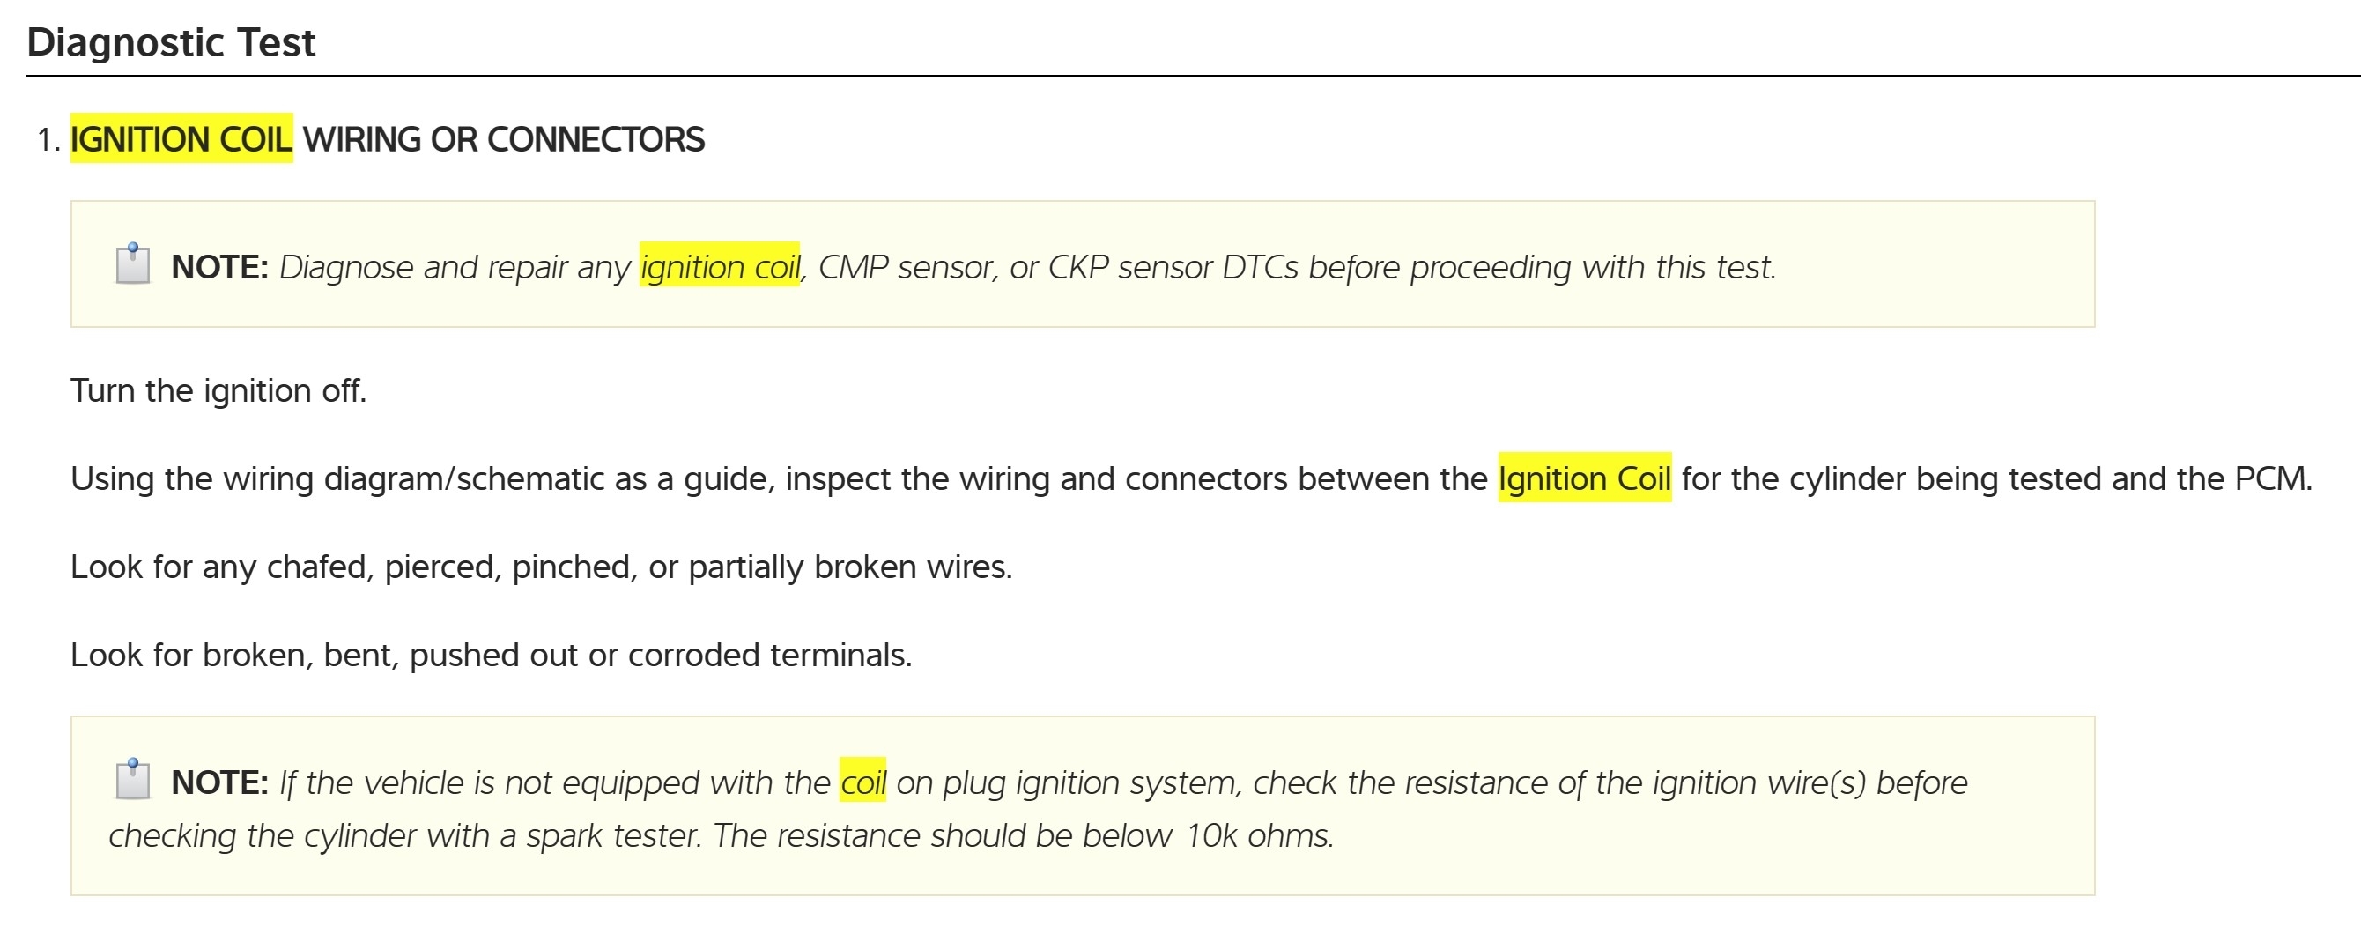2361x927 pixels.
Task: Click the note icon in the first note box
Action: tap(133, 264)
